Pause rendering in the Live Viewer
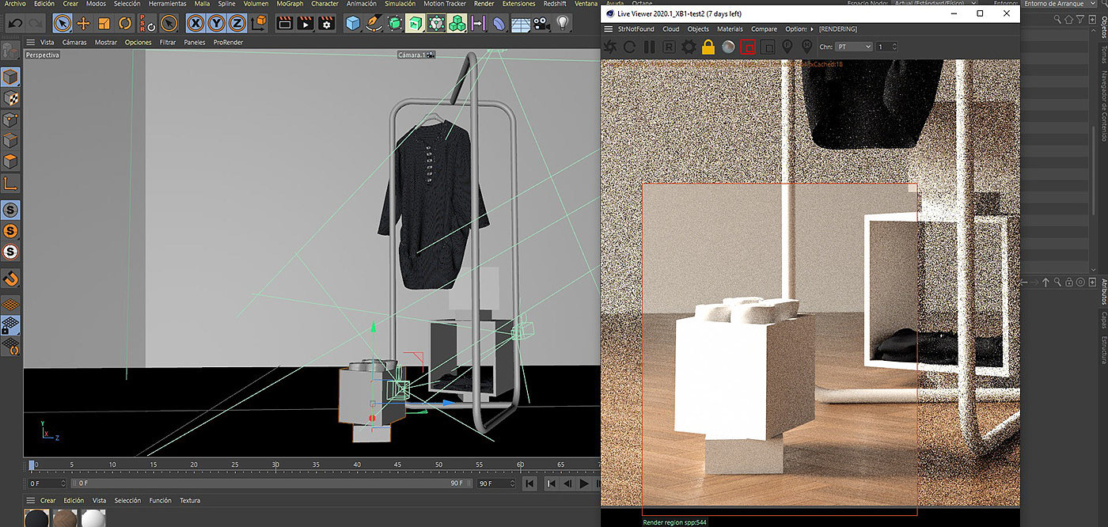This screenshot has width=1108, height=527. [649, 47]
